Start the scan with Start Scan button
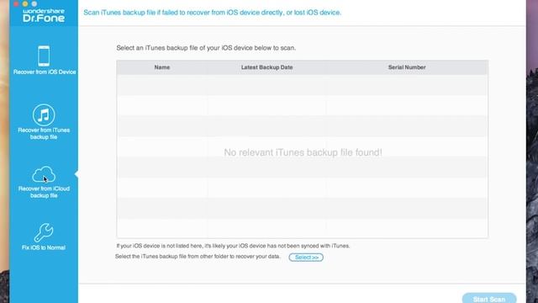Image resolution: width=538 pixels, height=303 pixels. click(x=489, y=299)
